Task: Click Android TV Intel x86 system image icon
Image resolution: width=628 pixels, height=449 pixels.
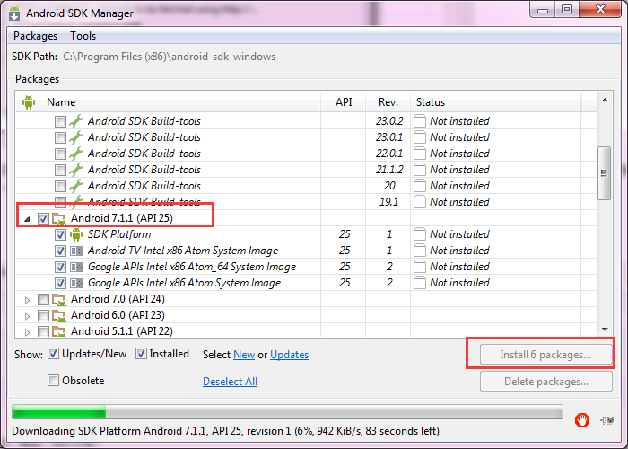Action: point(76,251)
